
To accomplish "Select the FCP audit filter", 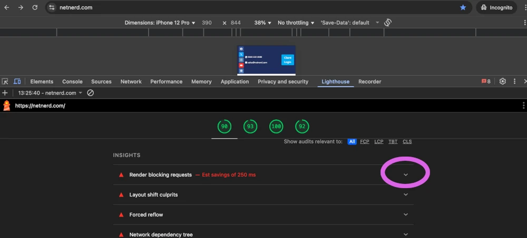I will [x=365, y=142].
